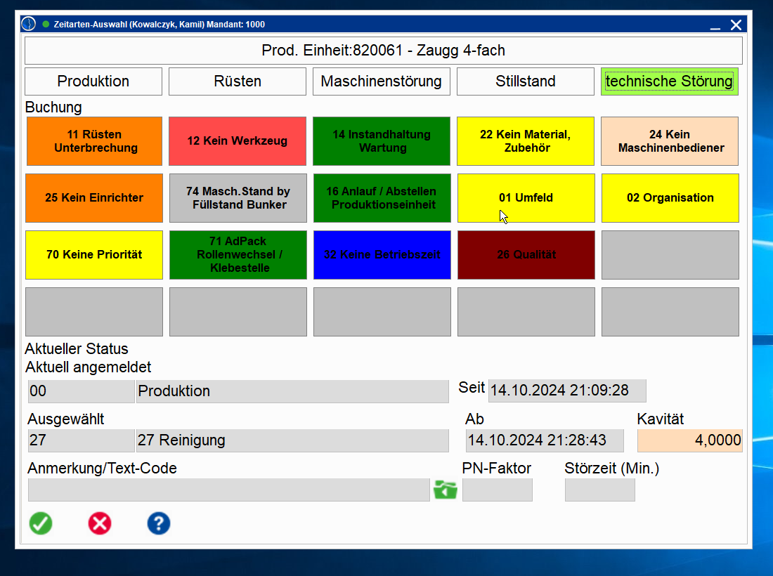This screenshot has height=576, width=773.
Task: Open help with the blue question mark icon
Action: coord(159,523)
